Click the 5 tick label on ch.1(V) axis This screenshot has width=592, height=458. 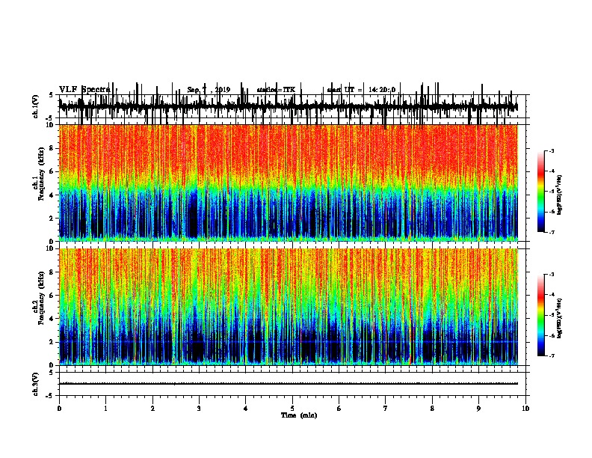(x=52, y=95)
